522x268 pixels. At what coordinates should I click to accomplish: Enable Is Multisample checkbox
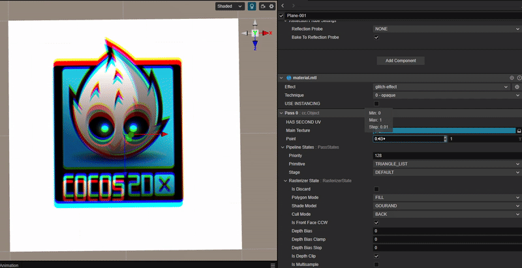pyautogui.click(x=376, y=264)
